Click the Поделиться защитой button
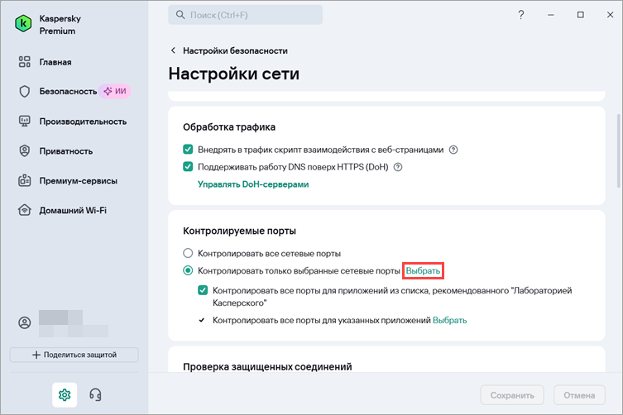Screen dimensions: 623x415 click(74, 355)
